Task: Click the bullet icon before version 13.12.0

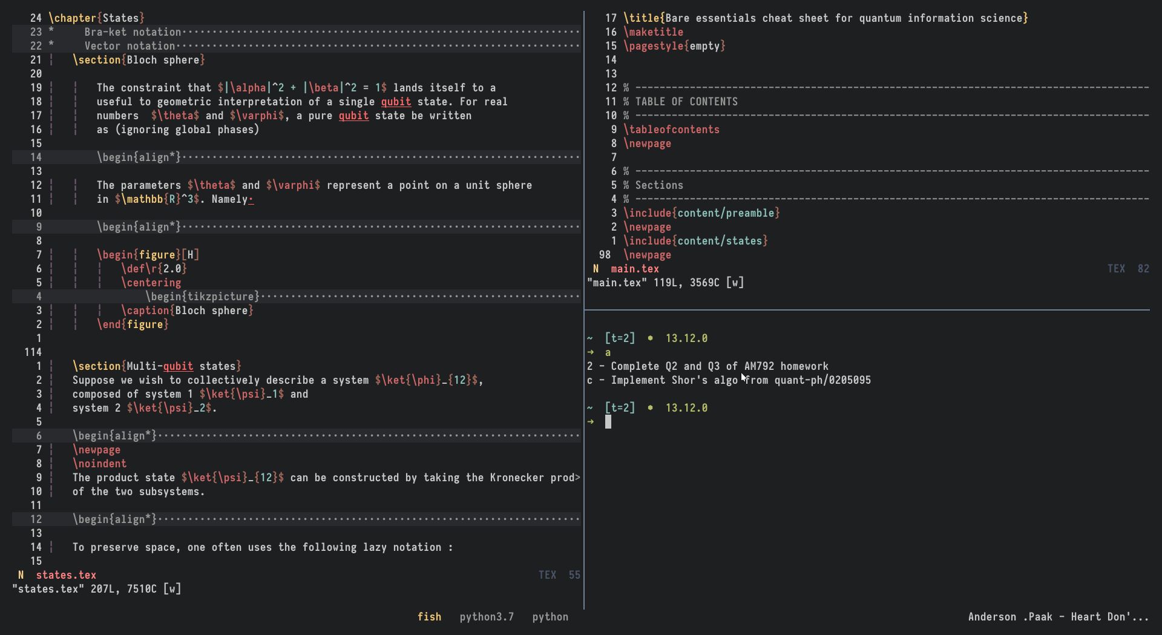Action: coord(651,338)
